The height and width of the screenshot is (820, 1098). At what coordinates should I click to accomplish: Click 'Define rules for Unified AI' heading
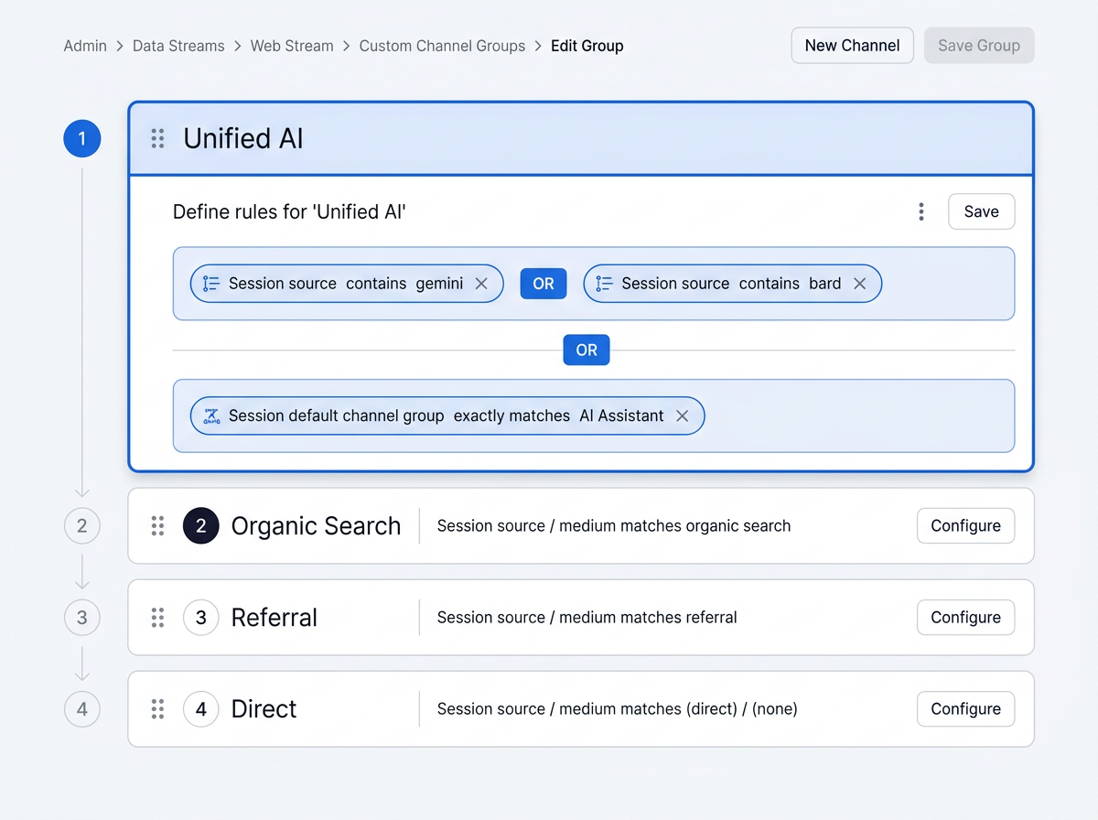pyautogui.click(x=289, y=211)
